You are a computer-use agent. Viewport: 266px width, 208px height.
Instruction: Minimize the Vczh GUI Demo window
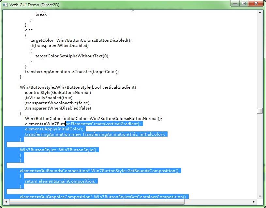point(235,4)
